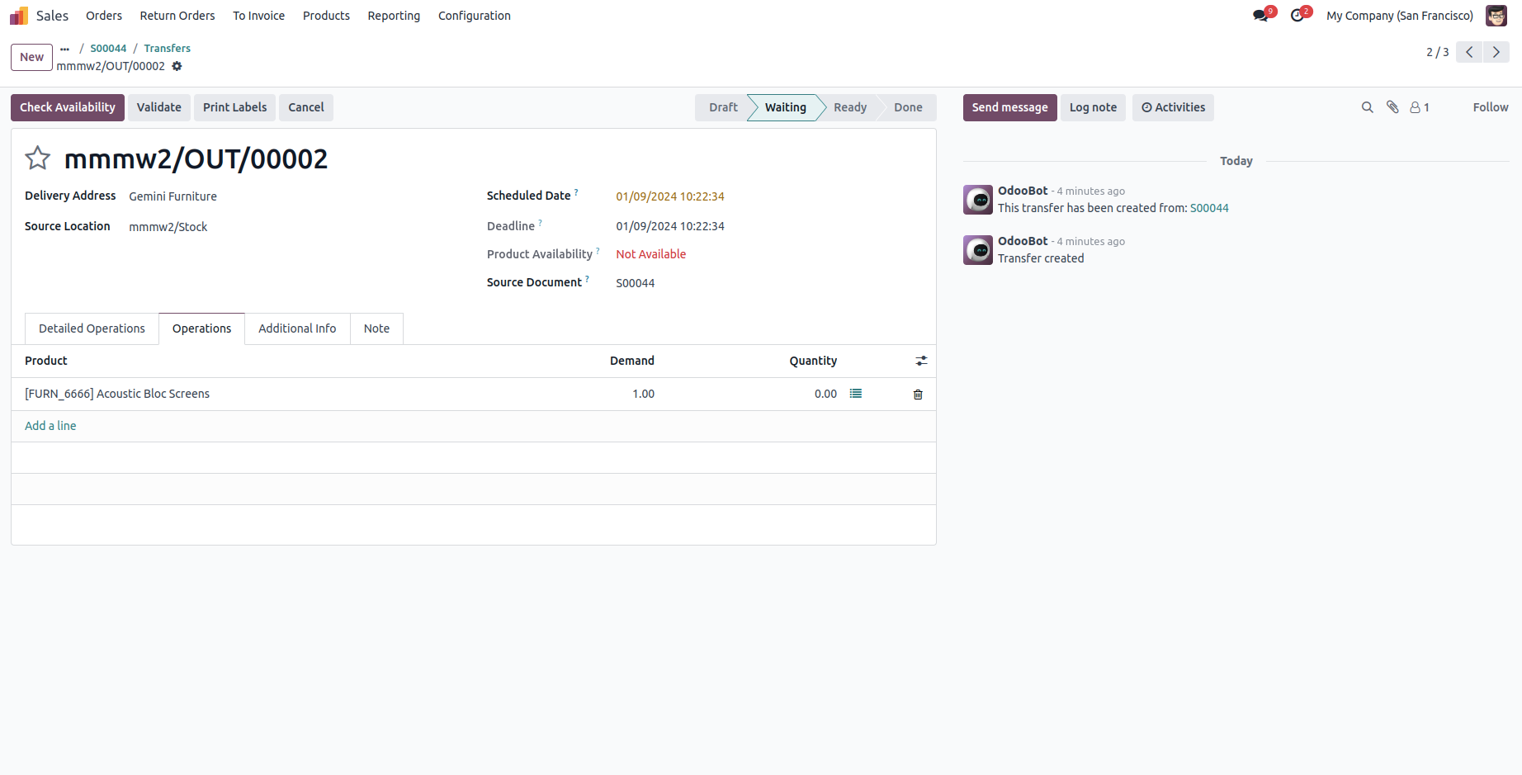Search messages with chatter magnifier icon
The height and width of the screenshot is (775, 1522).
1367,107
